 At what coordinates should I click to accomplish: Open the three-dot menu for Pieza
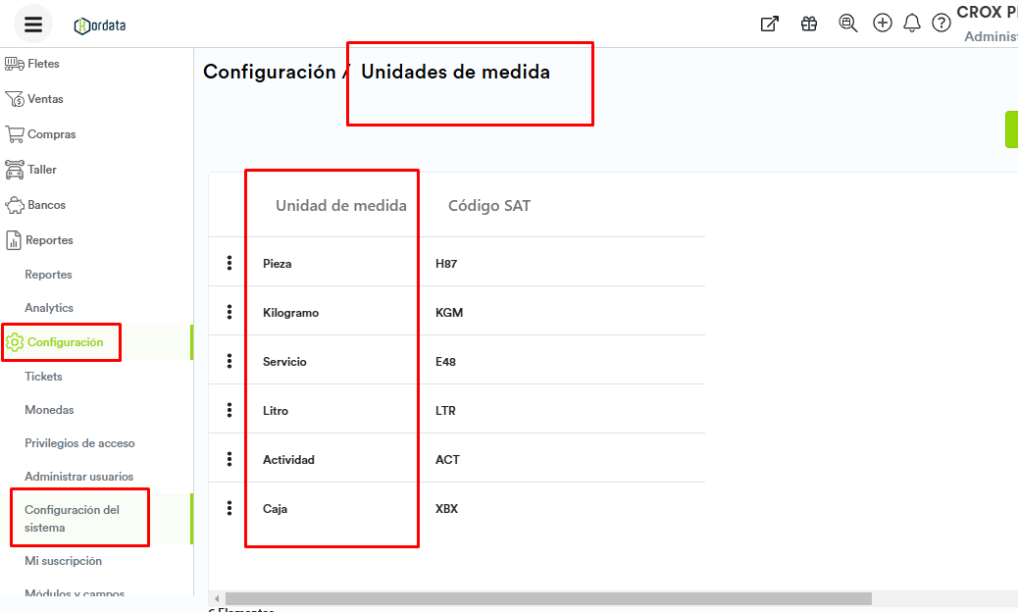click(x=229, y=263)
